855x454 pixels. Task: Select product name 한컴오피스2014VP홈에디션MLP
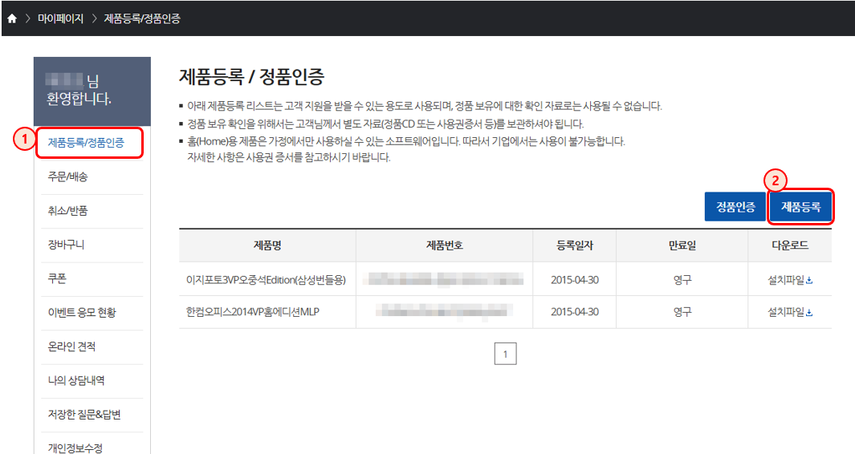(x=252, y=312)
